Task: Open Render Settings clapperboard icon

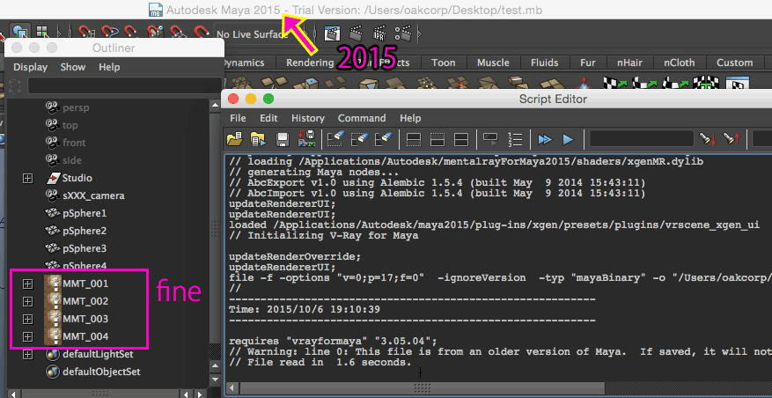Action: (404, 33)
